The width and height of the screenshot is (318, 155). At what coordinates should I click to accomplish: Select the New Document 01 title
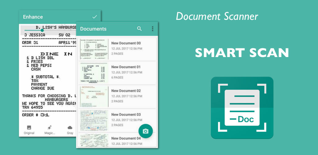pyautogui.click(x=126, y=67)
